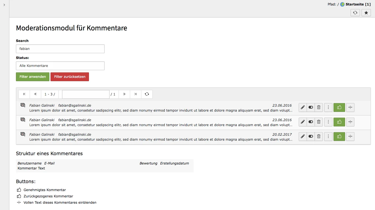The width and height of the screenshot is (375, 210).
Task: Click the record icon beside the first comment
Action: tap(23, 105)
